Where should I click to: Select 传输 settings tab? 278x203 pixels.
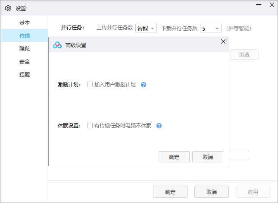coord(25,35)
